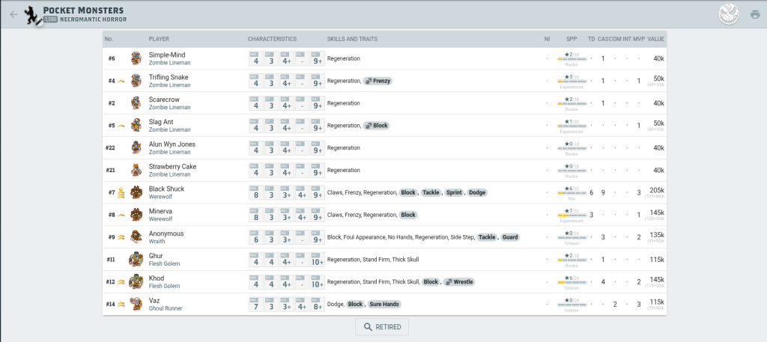The image size is (767, 342).
Task: Click Anonymous's Wraith portrait icon
Action: point(136,237)
